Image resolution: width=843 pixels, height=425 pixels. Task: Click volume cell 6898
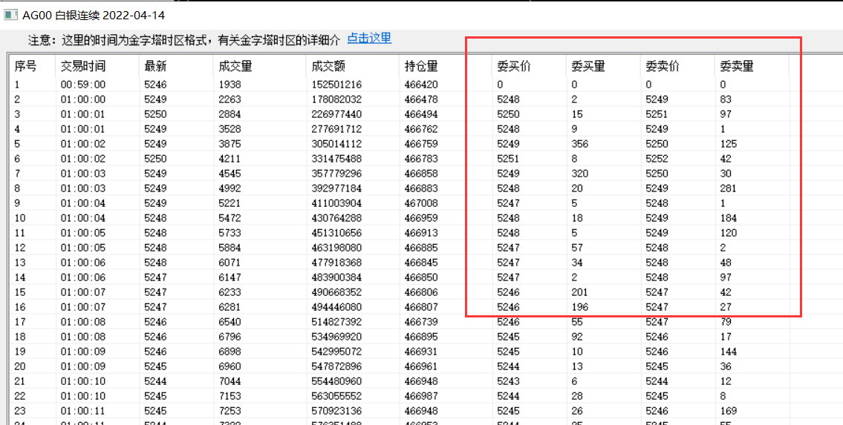[x=230, y=352]
